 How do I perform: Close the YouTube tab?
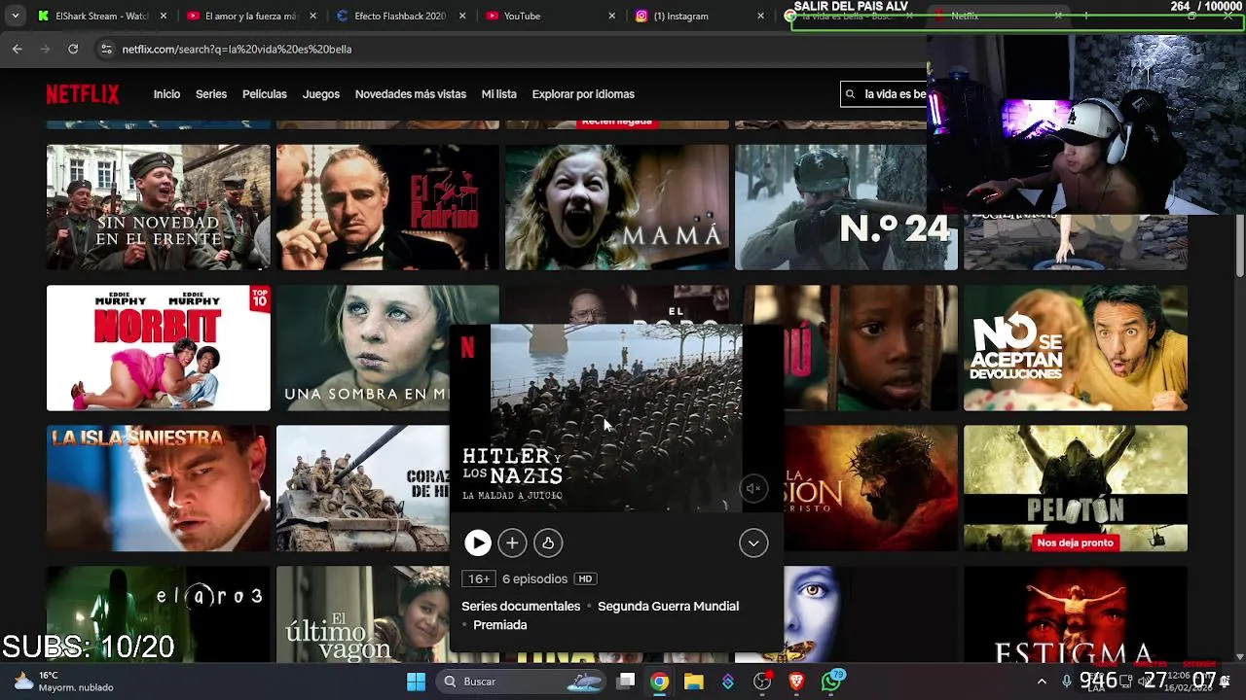point(611,16)
